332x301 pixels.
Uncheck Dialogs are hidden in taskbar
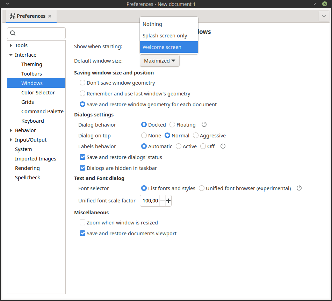pyautogui.click(x=82, y=168)
